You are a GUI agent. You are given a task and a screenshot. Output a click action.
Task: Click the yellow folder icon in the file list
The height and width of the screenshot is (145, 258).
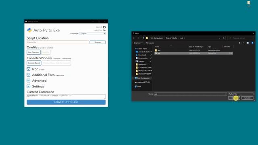point(156,50)
